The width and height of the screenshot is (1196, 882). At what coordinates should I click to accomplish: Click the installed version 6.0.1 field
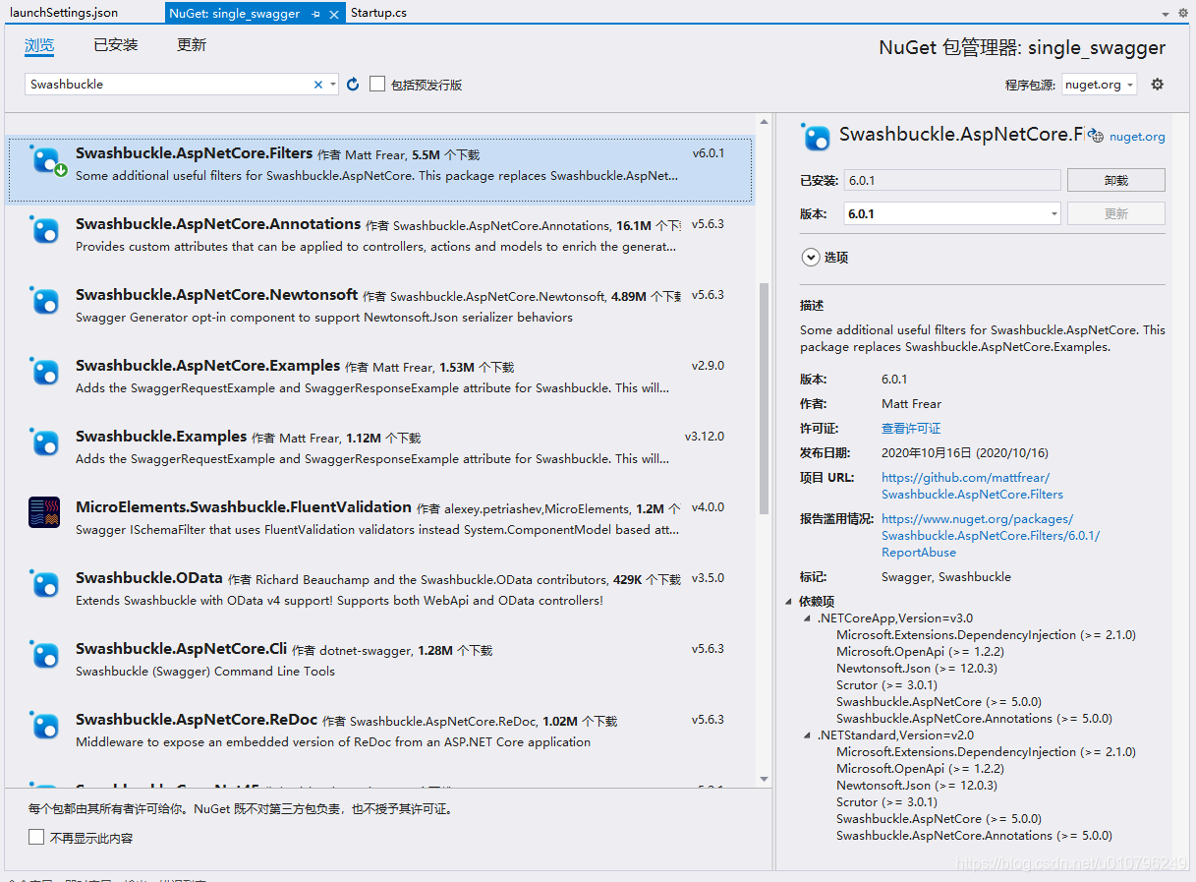click(952, 180)
